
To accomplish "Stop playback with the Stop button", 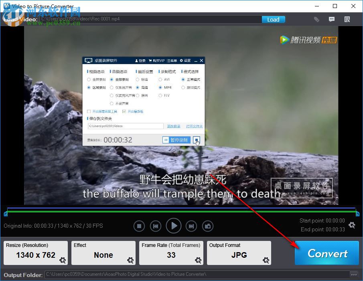I will coord(139,226).
